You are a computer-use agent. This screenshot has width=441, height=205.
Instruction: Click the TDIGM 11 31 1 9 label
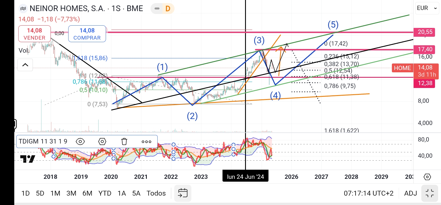(43, 142)
